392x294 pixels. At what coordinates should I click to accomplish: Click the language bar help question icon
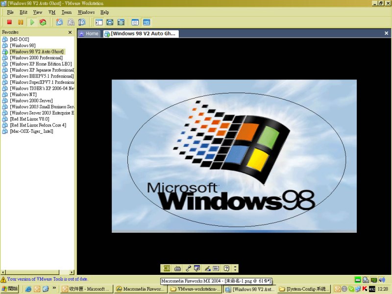pyautogui.click(x=226, y=269)
